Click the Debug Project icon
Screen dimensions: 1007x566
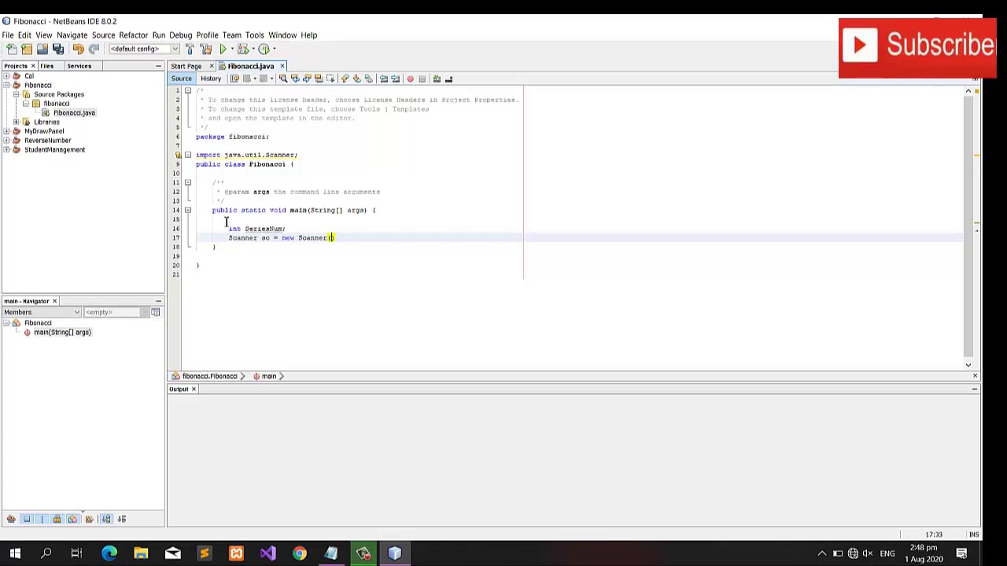tap(243, 49)
